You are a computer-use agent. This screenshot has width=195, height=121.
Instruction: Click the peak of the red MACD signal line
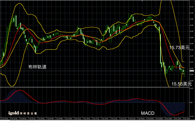(19, 90)
